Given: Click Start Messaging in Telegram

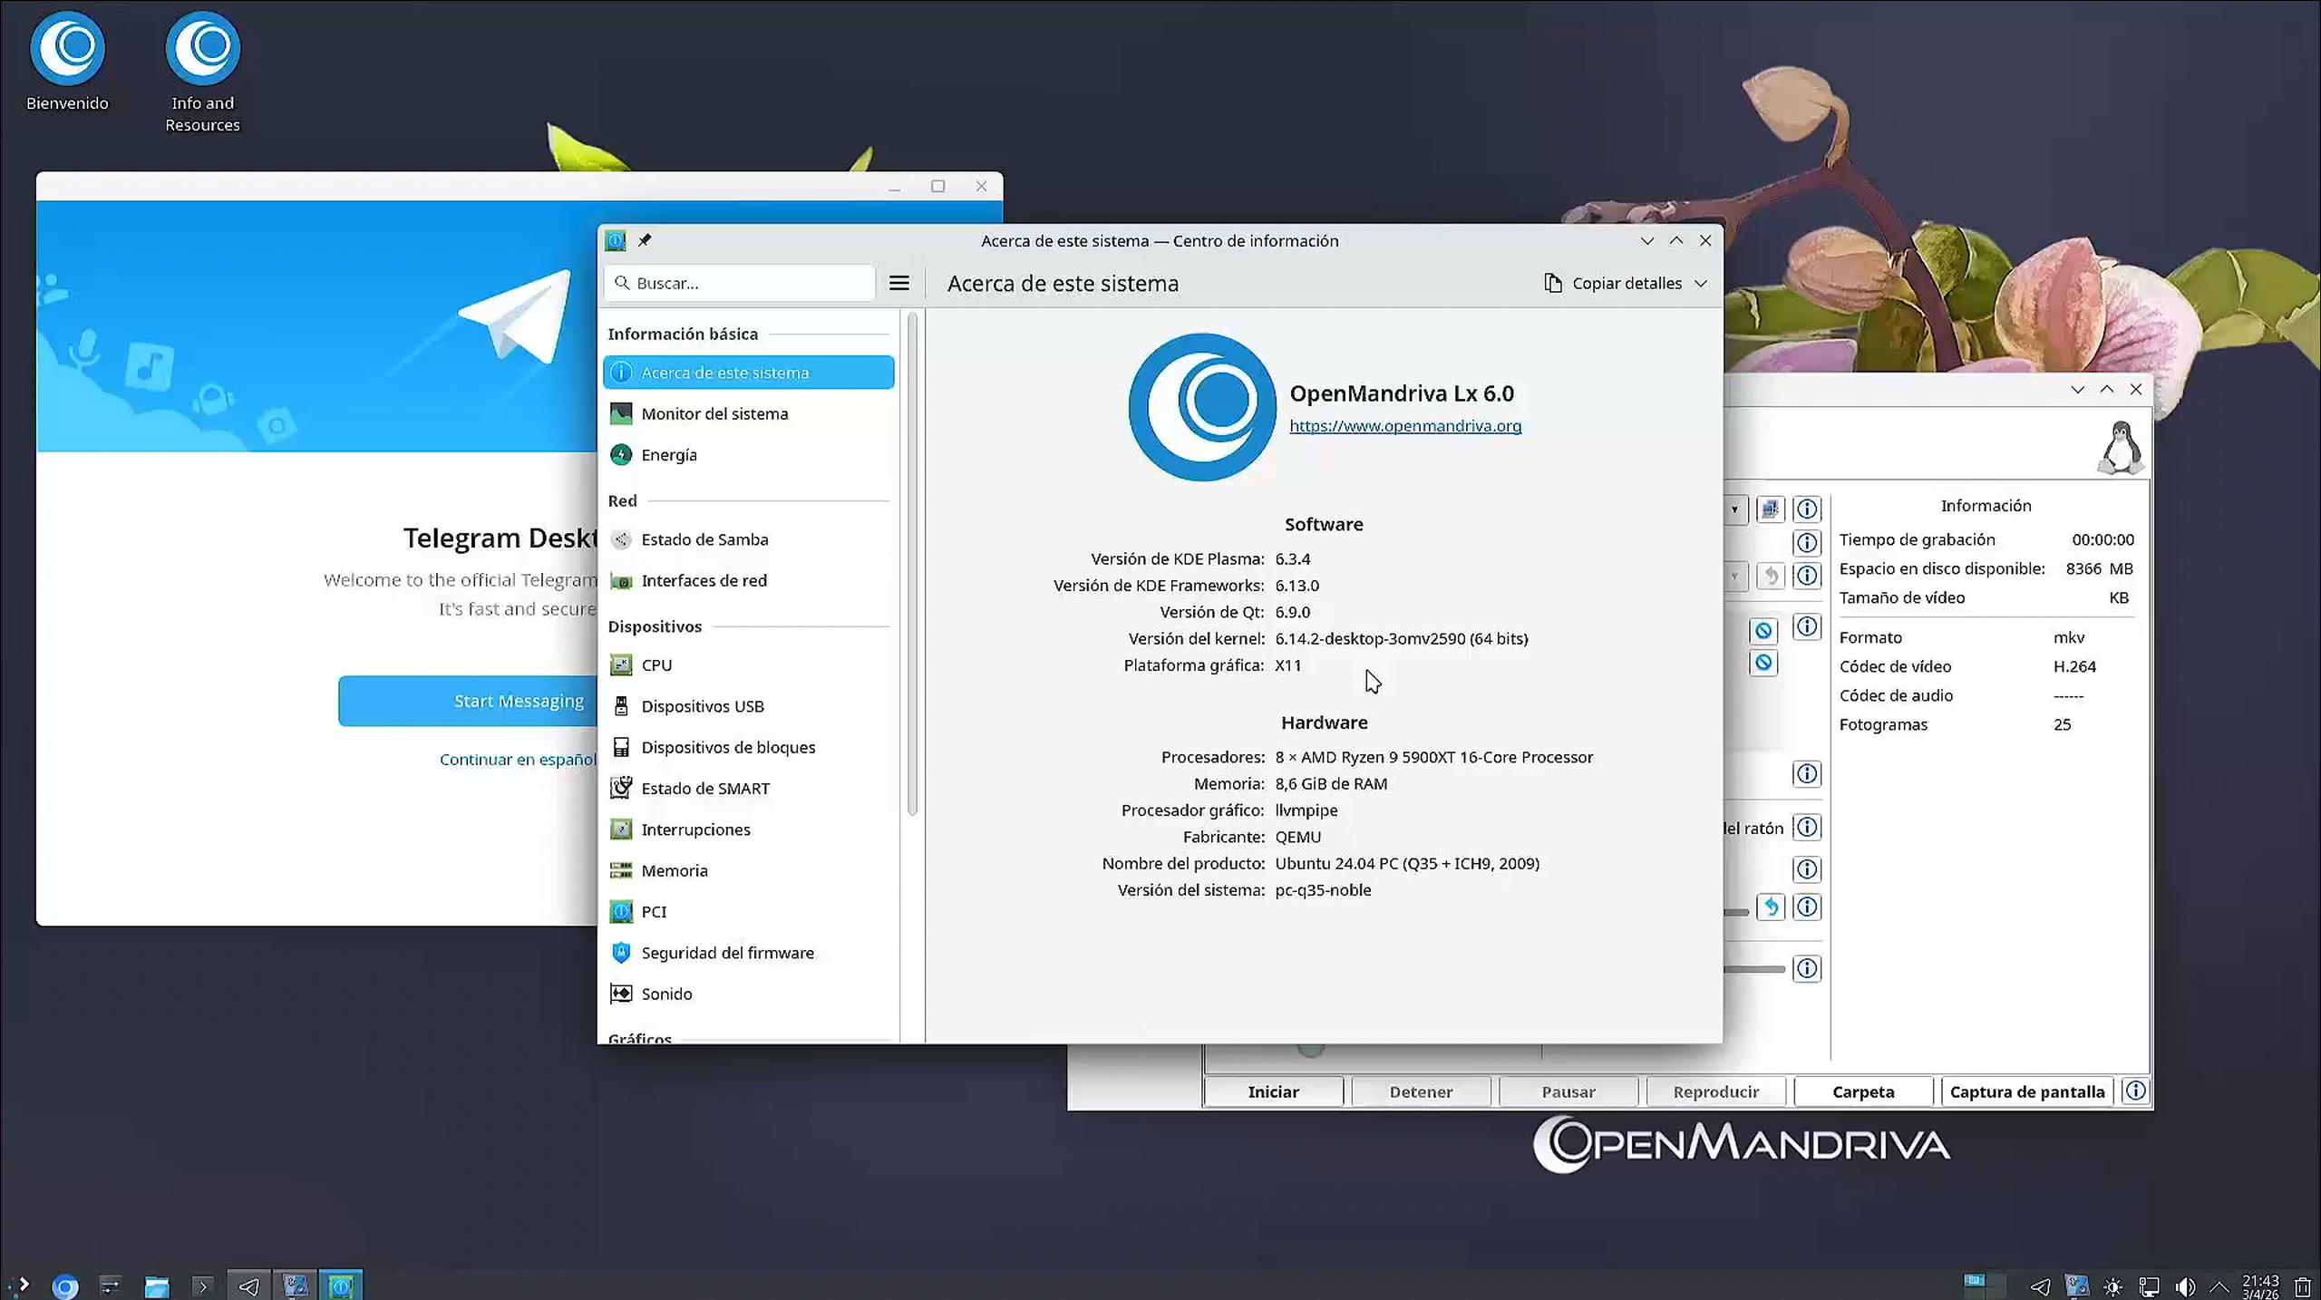Looking at the screenshot, I should (x=469, y=701).
